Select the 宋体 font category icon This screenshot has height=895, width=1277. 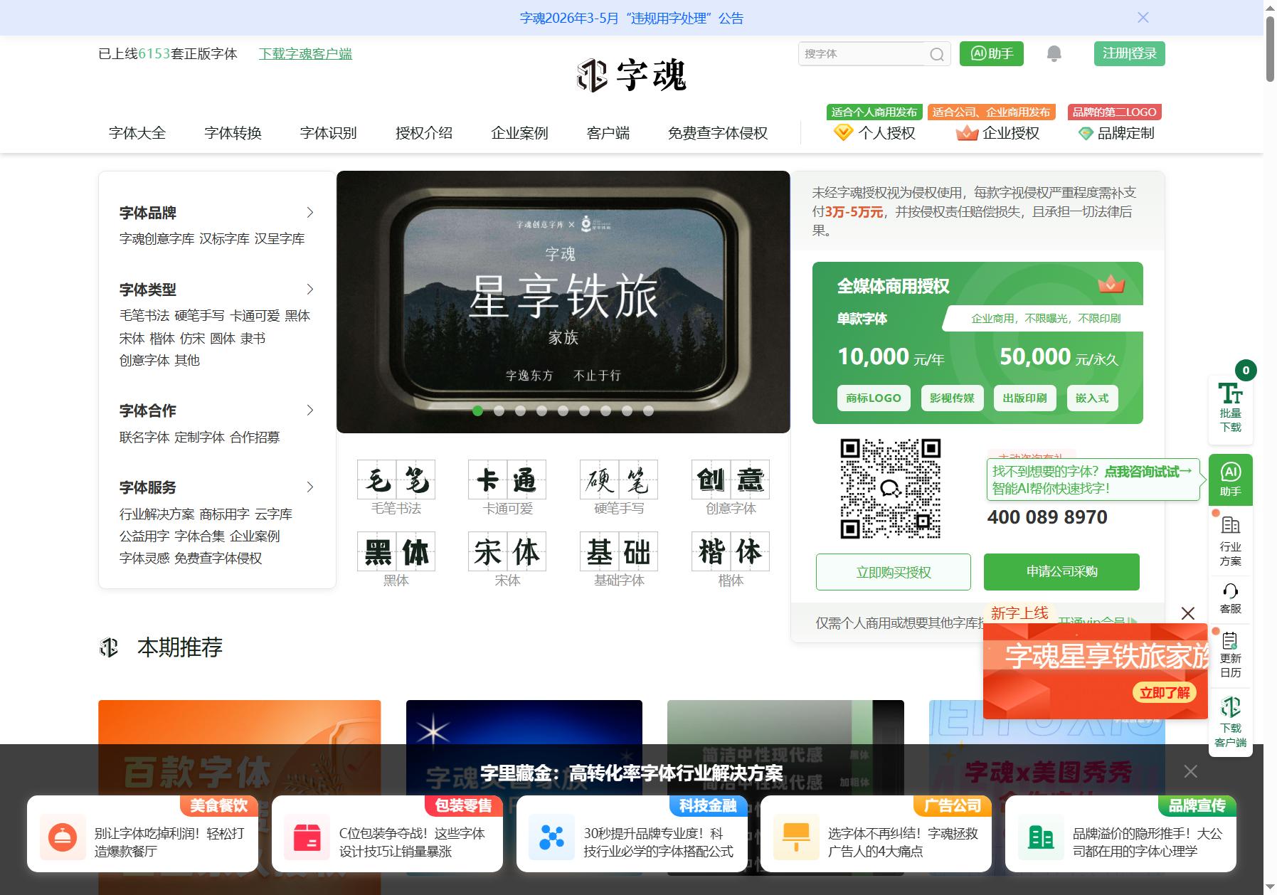pos(507,551)
